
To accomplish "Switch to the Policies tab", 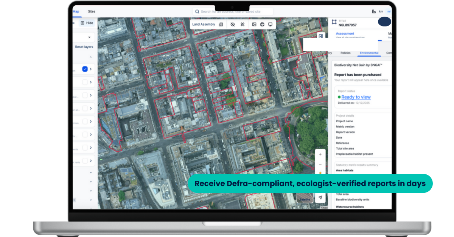I will (345, 53).
